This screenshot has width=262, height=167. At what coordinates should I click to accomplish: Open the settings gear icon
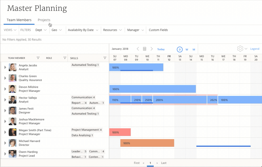click(x=240, y=49)
